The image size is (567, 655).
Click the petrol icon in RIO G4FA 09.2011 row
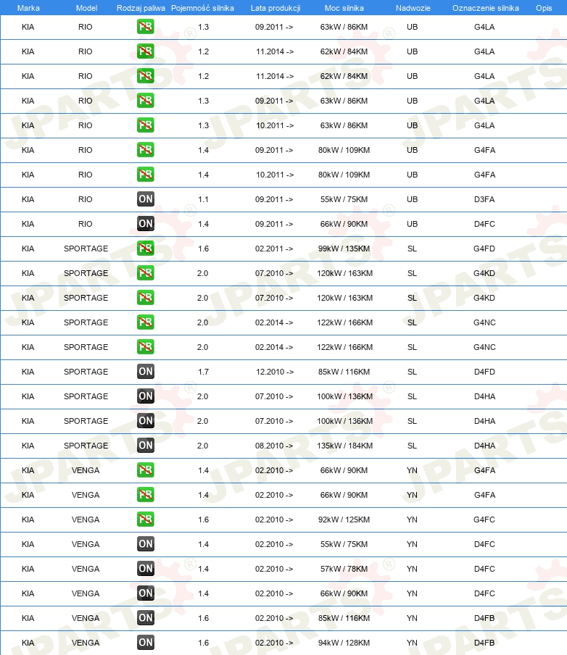tap(146, 150)
